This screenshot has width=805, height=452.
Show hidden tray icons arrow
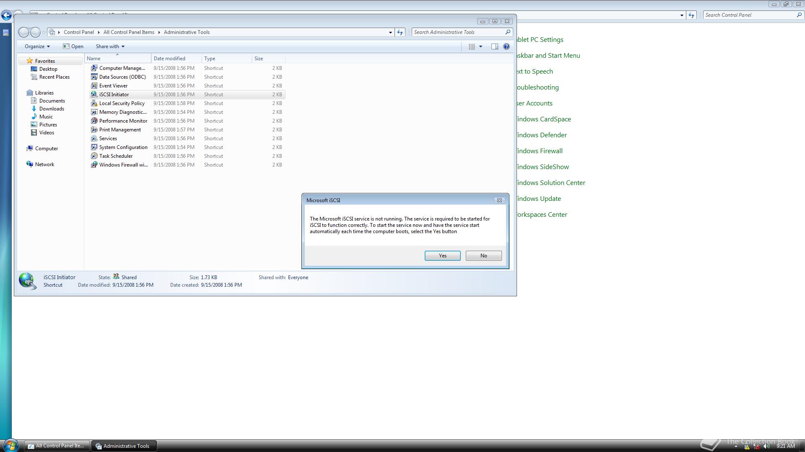click(736, 446)
